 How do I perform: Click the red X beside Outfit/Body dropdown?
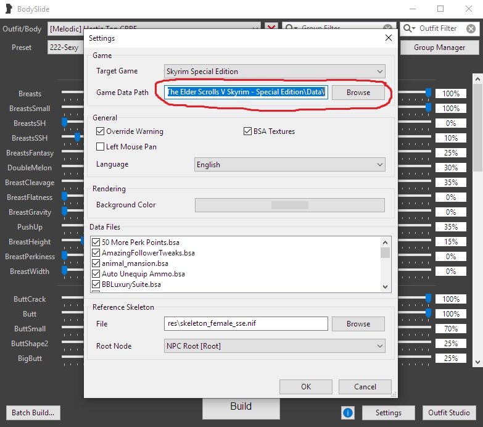(271, 28)
